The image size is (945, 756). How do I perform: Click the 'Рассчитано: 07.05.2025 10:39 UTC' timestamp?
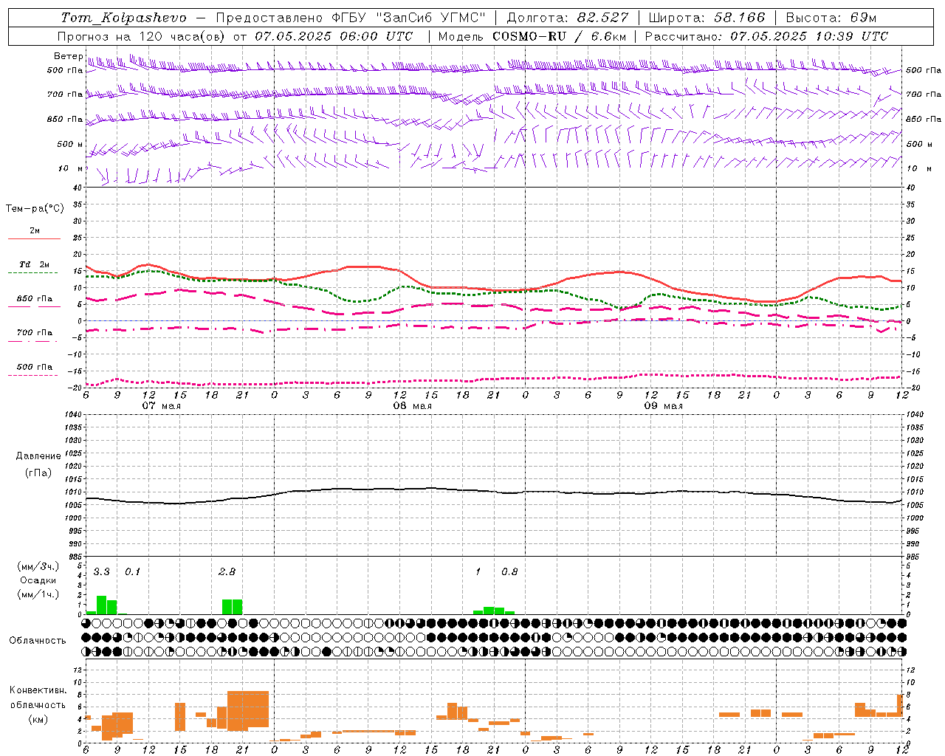(x=766, y=36)
